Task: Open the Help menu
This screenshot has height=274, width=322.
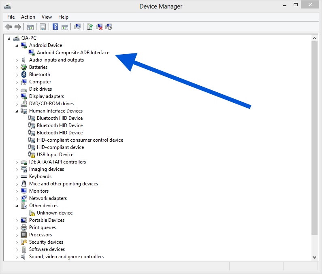Action: coord(63,17)
